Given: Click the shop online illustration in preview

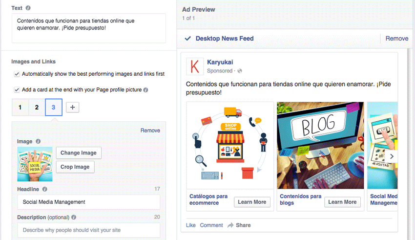Looking at the screenshot, I should (230, 145).
